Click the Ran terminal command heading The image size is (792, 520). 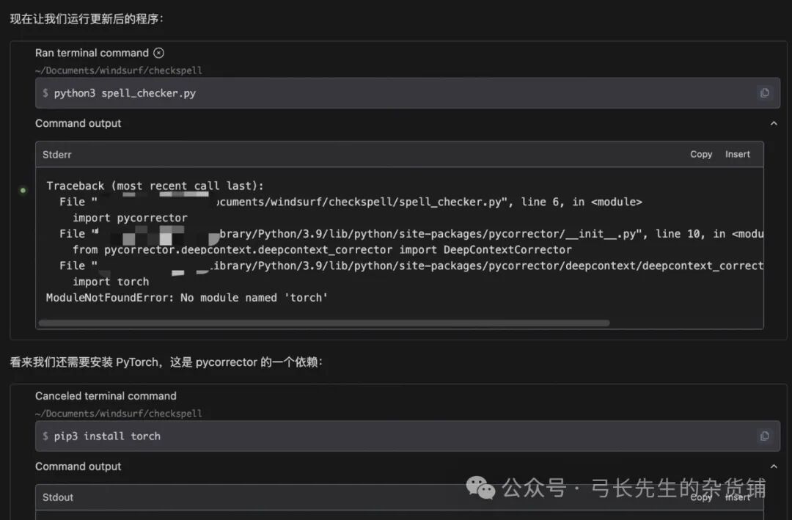pyautogui.click(x=92, y=53)
